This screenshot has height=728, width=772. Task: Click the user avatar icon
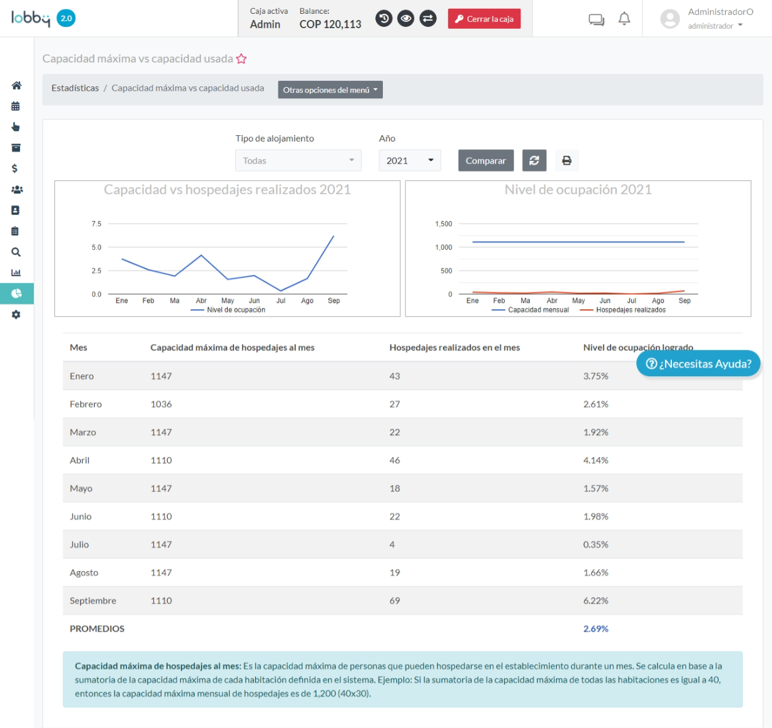pyautogui.click(x=670, y=19)
